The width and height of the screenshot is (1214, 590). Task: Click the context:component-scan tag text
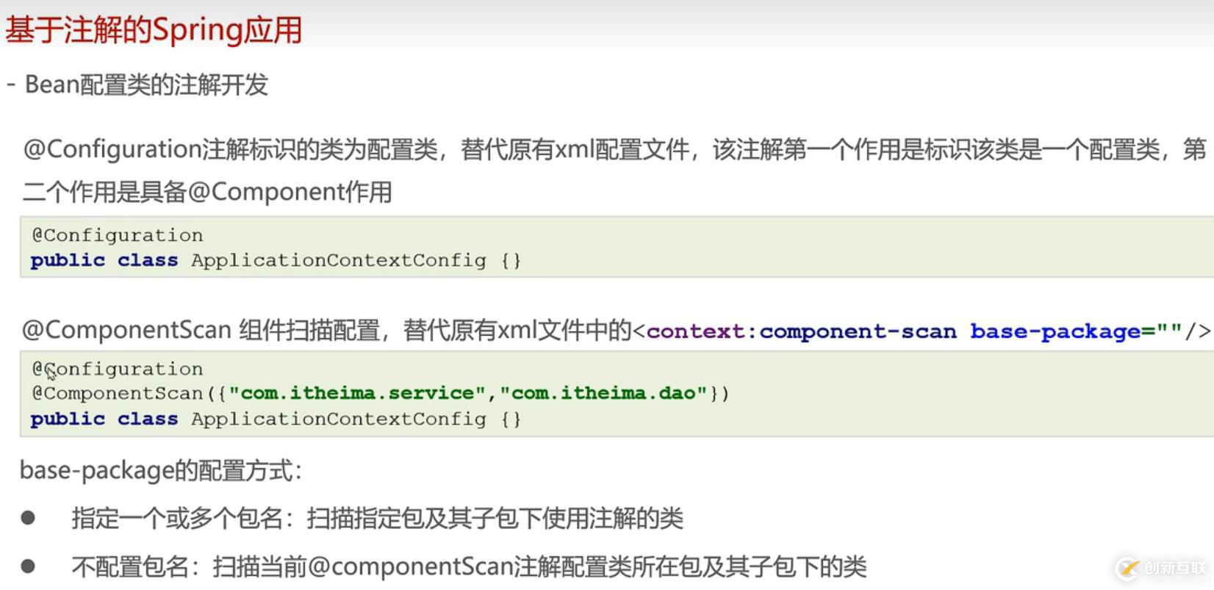[x=802, y=331]
